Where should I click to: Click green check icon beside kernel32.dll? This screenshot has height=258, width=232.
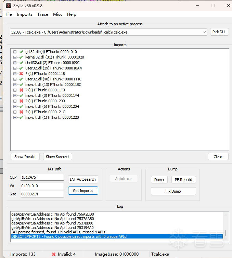point(21,57)
